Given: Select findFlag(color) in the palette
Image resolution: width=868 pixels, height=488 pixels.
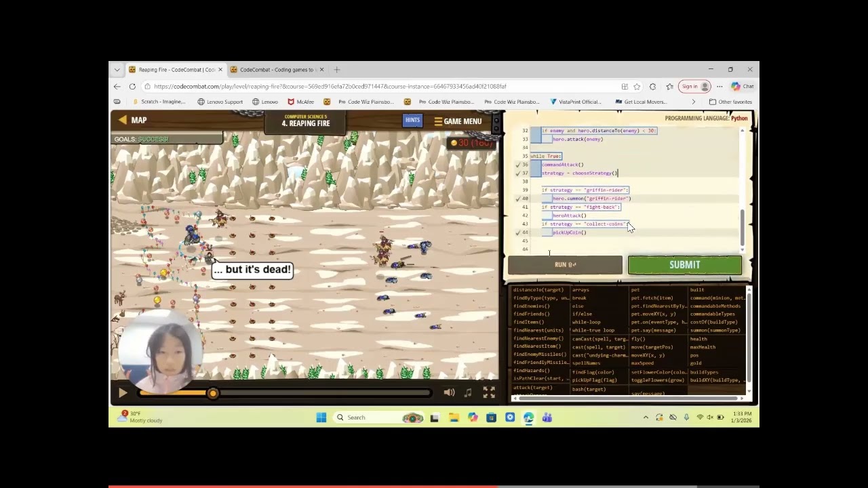Looking at the screenshot, I should pyautogui.click(x=593, y=372).
